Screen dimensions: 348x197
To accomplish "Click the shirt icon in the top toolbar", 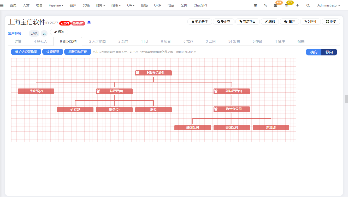I will pyautogui.click(x=255, y=5).
